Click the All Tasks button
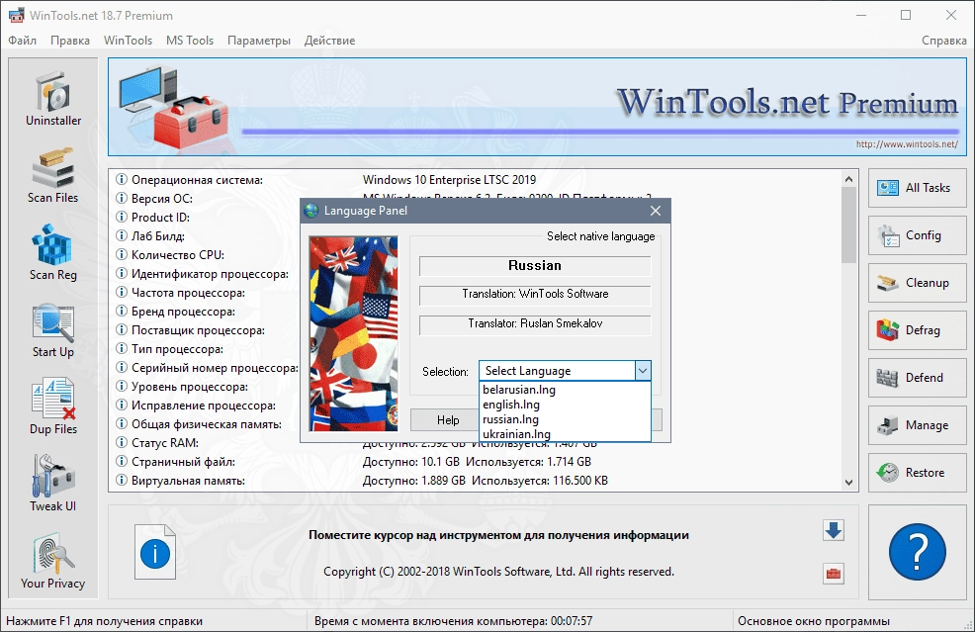The height and width of the screenshot is (632, 975). coord(918,188)
